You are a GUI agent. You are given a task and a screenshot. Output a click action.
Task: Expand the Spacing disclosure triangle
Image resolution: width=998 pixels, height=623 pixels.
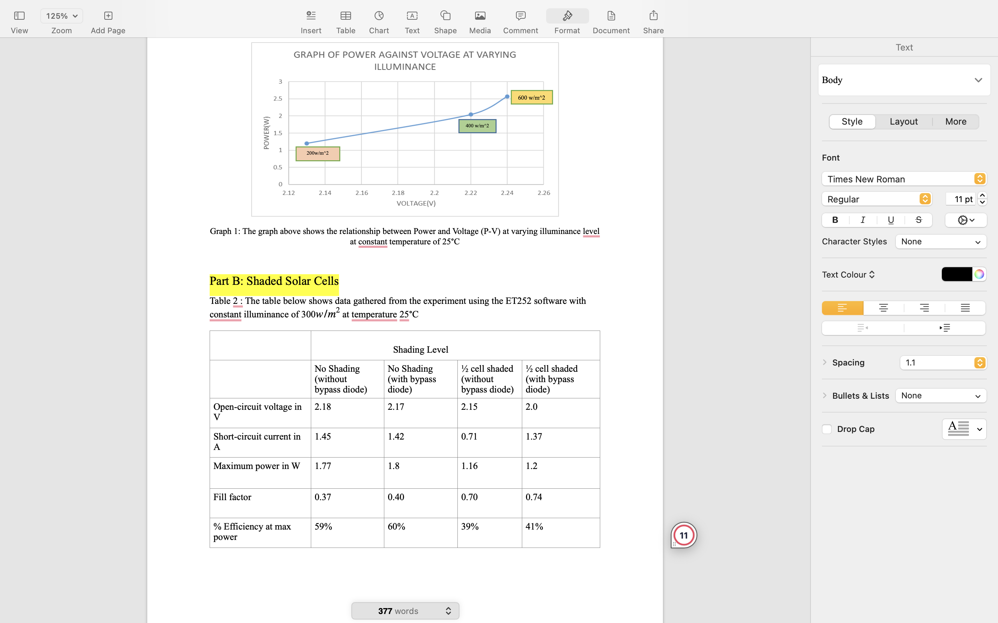824,363
